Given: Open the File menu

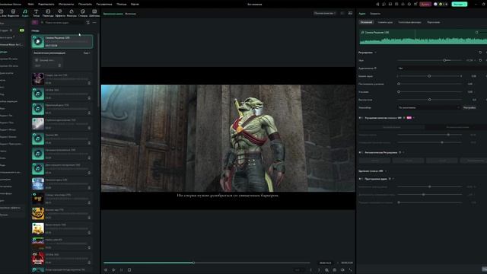Looking at the screenshot, I should [30, 4].
